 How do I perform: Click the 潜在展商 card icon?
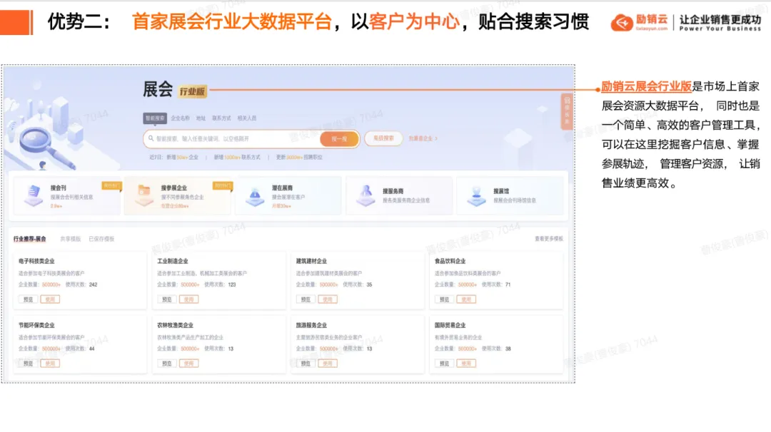[255, 196]
